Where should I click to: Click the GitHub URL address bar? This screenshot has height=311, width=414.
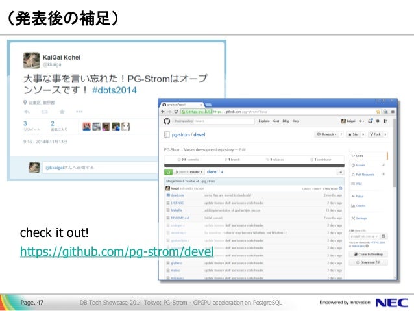281,112
